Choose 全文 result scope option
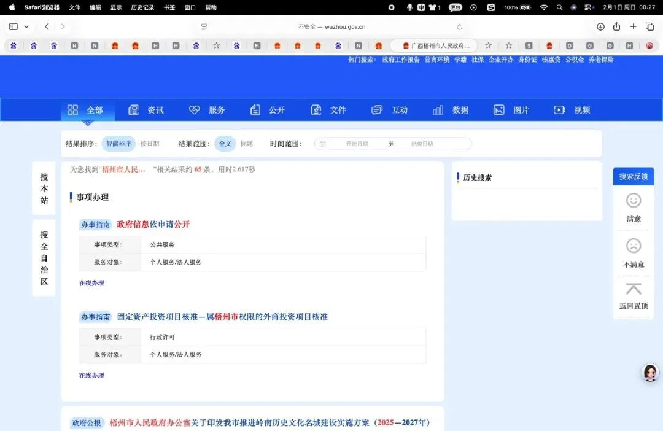Screen dimensions: 663x431 (x=225, y=144)
